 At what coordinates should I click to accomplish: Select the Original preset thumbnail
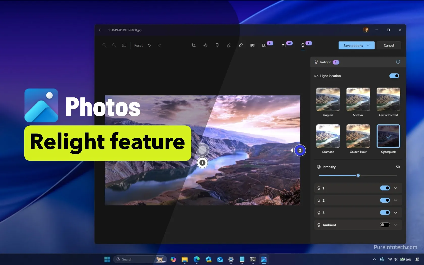click(x=328, y=99)
